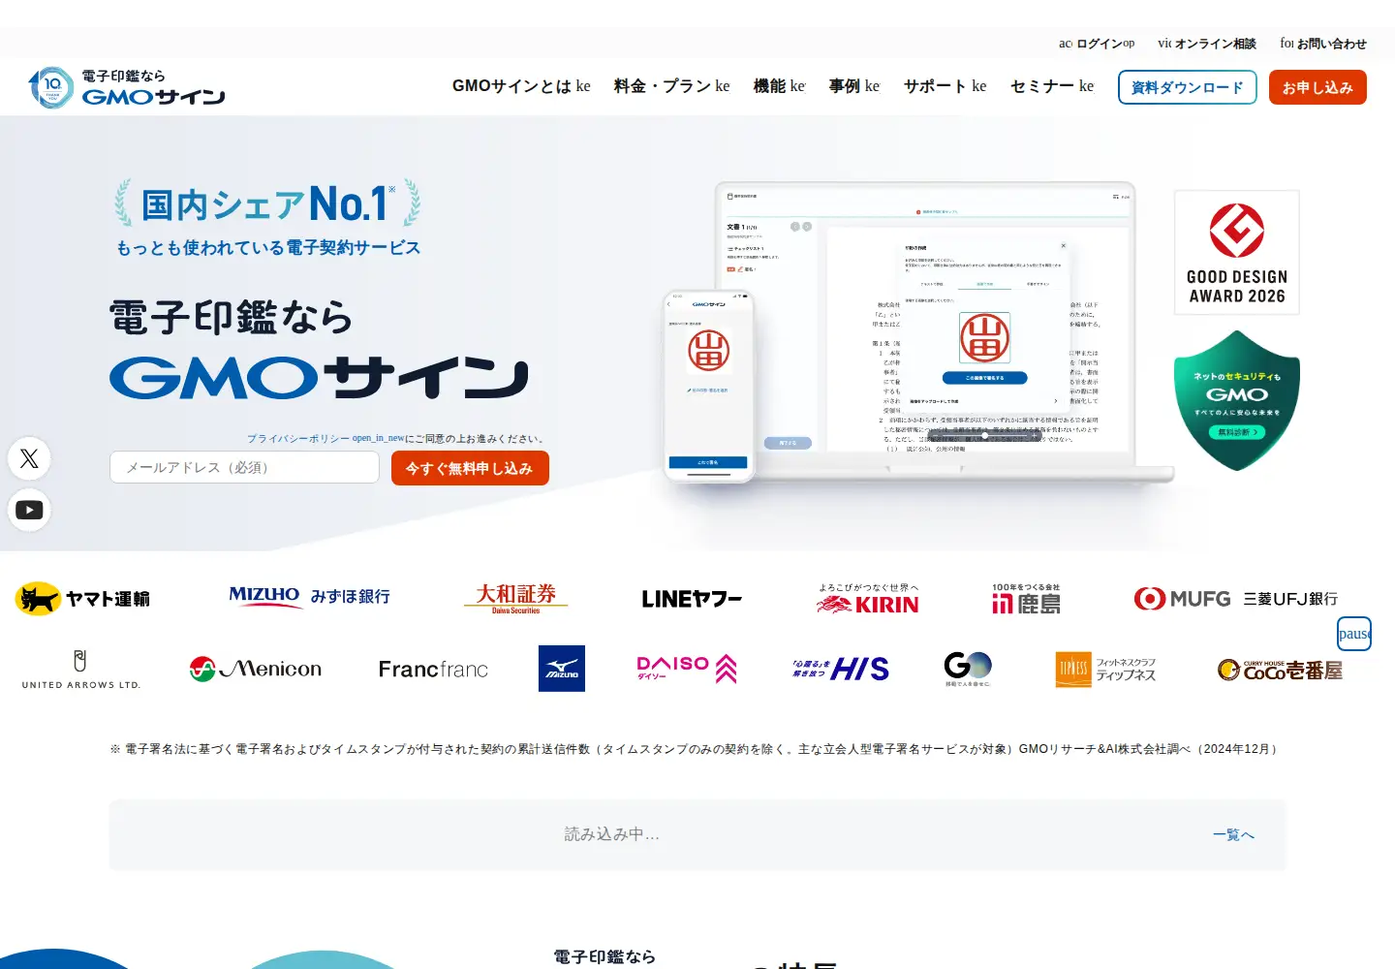The width and height of the screenshot is (1395, 969).
Task: Expand the セミナー menu
Action: pyautogui.click(x=1052, y=86)
